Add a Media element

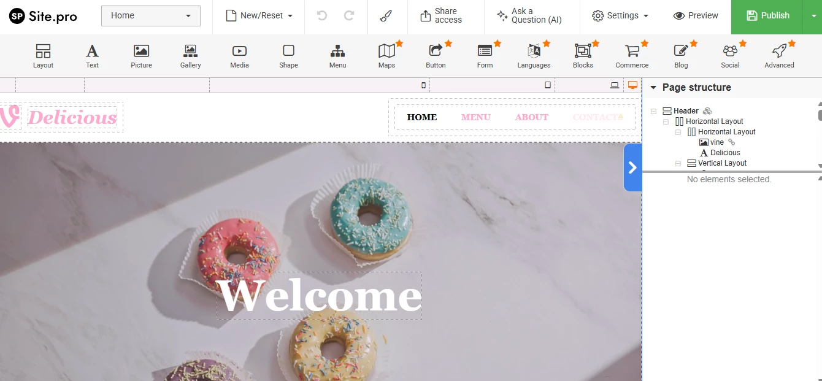(x=239, y=55)
